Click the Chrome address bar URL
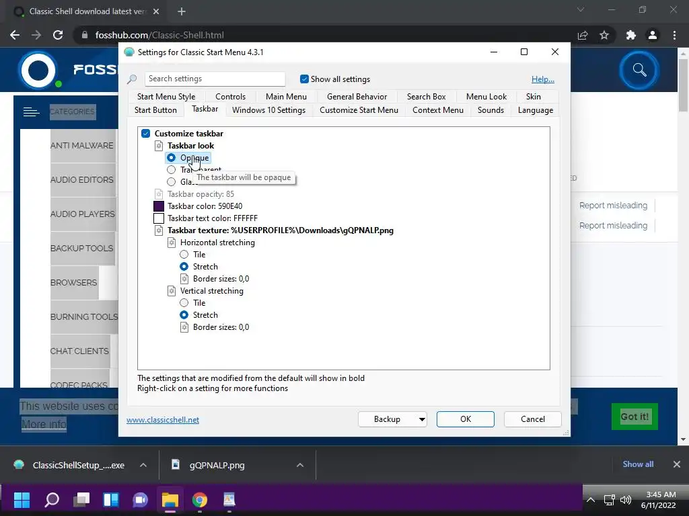Image resolution: width=689 pixels, height=516 pixels. click(159, 35)
